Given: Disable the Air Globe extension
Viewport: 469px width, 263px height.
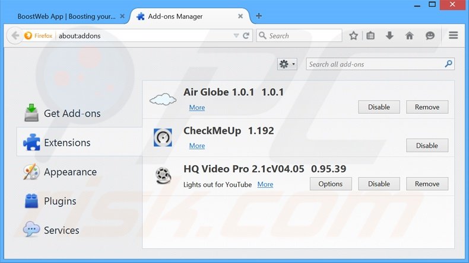Looking at the screenshot, I should click(379, 107).
